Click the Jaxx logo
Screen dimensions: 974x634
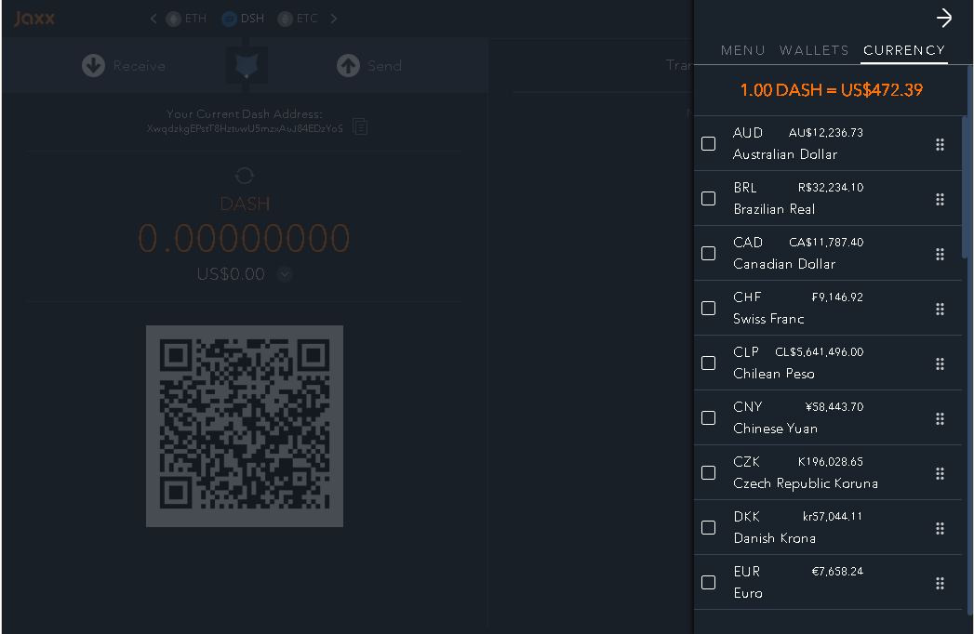coord(34,18)
